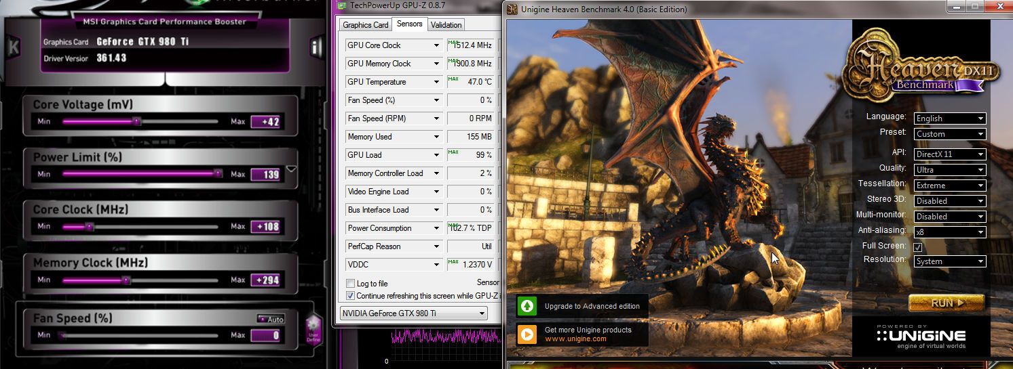The width and height of the screenshot is (1013, 369).
Task: Click the GPU-Z title bar app icon
Action: 341,6
